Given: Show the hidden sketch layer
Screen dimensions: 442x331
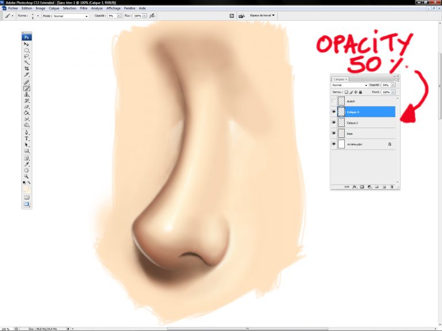Looking at the screenshot, I should [x=334, y=101].
